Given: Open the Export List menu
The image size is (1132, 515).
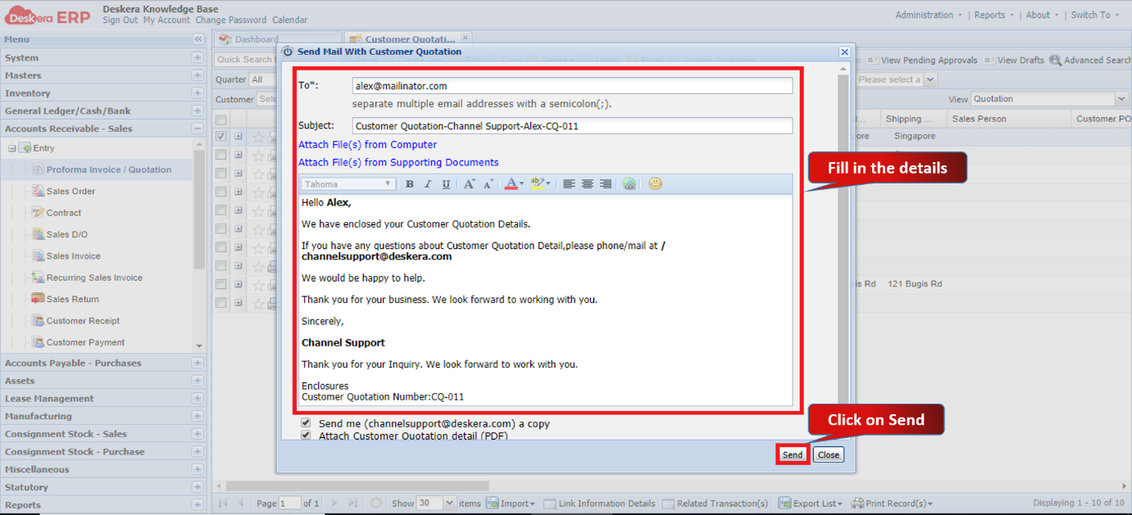Looking at the screenshot, I should tap(811, 504).
